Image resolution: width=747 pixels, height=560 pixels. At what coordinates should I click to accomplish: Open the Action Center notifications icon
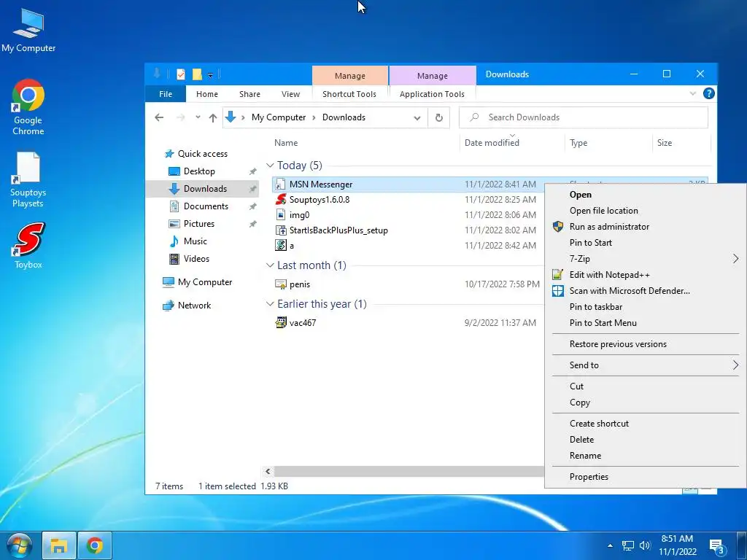pyautogui.click(x=719, y=546)
